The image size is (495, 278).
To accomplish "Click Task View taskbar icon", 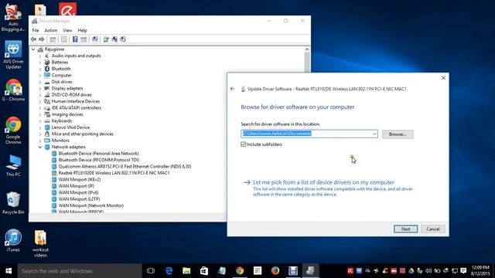I will point(151,271).
